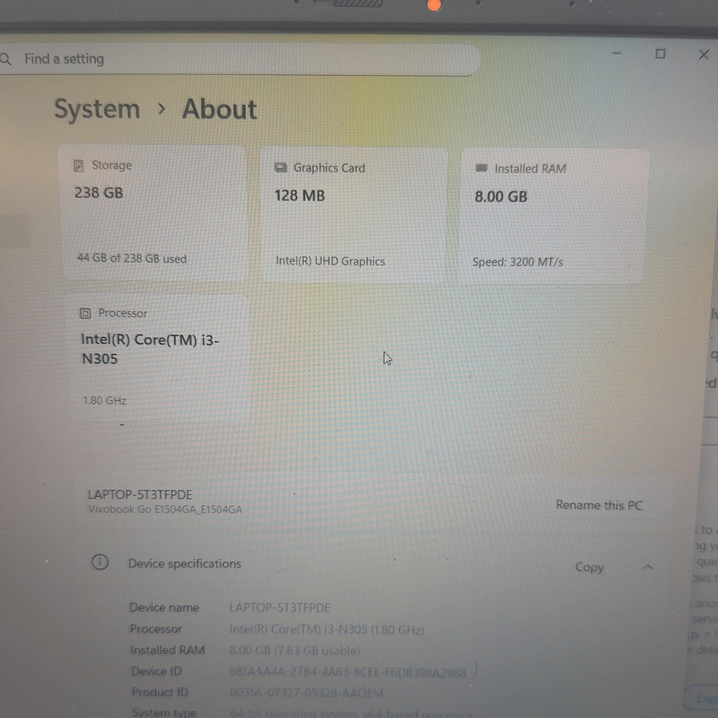The height and width of the screenshot is (718, 718).
Task: Click the Storage drive icon
Action: tap(78, 166)
